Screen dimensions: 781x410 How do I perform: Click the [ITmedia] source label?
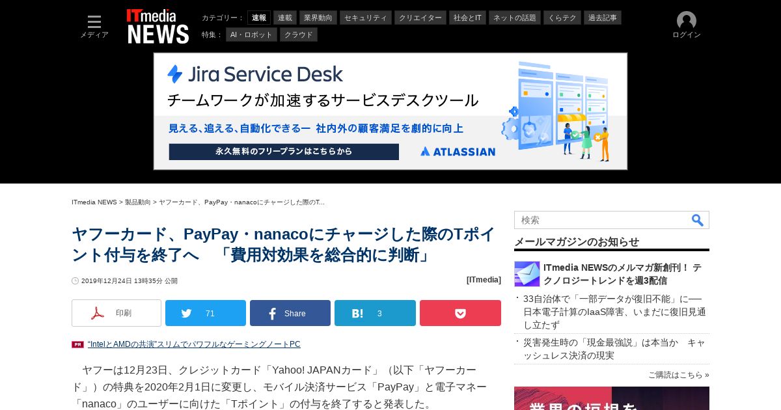pyautogui.click(x=484, y=280)
